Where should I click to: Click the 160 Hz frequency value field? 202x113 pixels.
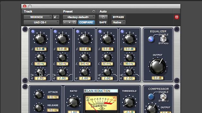coord(40,63)
